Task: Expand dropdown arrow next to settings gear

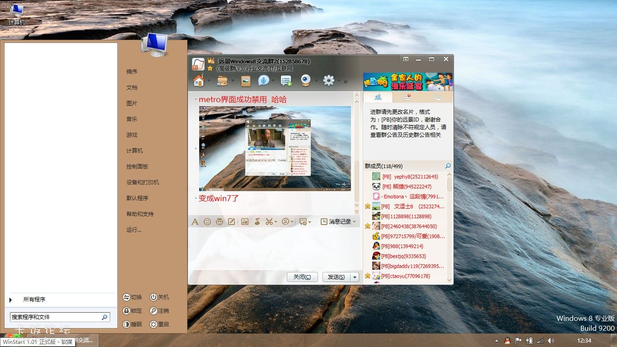Action: pyautogui.click(x=339, y=82)
